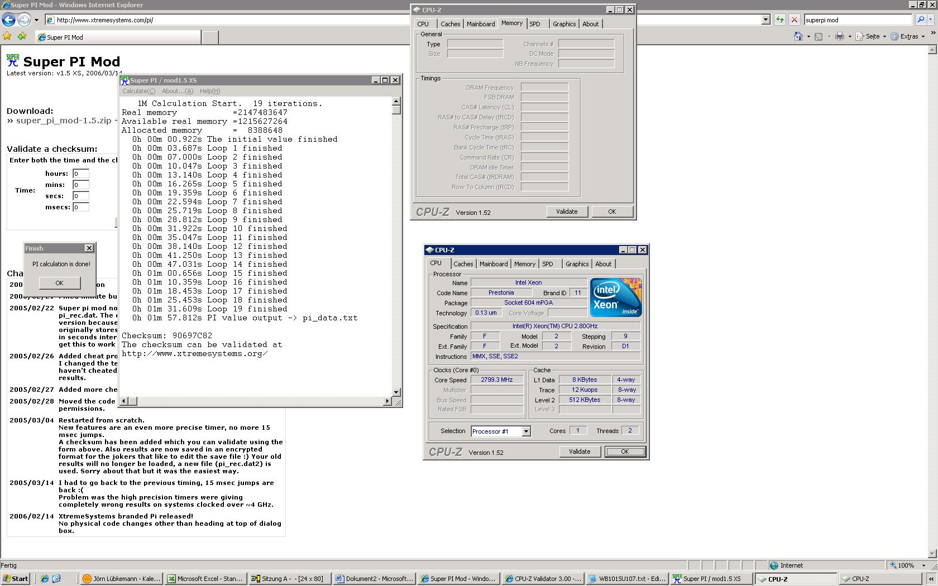This screenshot has width=938, height=586.
Task: Open Mainboard tab in lower CPU-Z window
Action: 494,264
